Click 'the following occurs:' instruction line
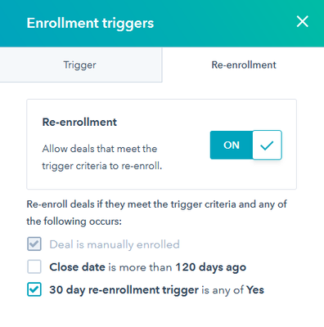The width and height of the screenshot is (324, 327). tap(74, 221)
